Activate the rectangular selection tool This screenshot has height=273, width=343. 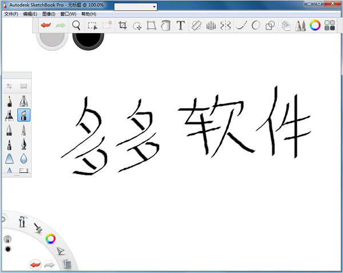92,26
